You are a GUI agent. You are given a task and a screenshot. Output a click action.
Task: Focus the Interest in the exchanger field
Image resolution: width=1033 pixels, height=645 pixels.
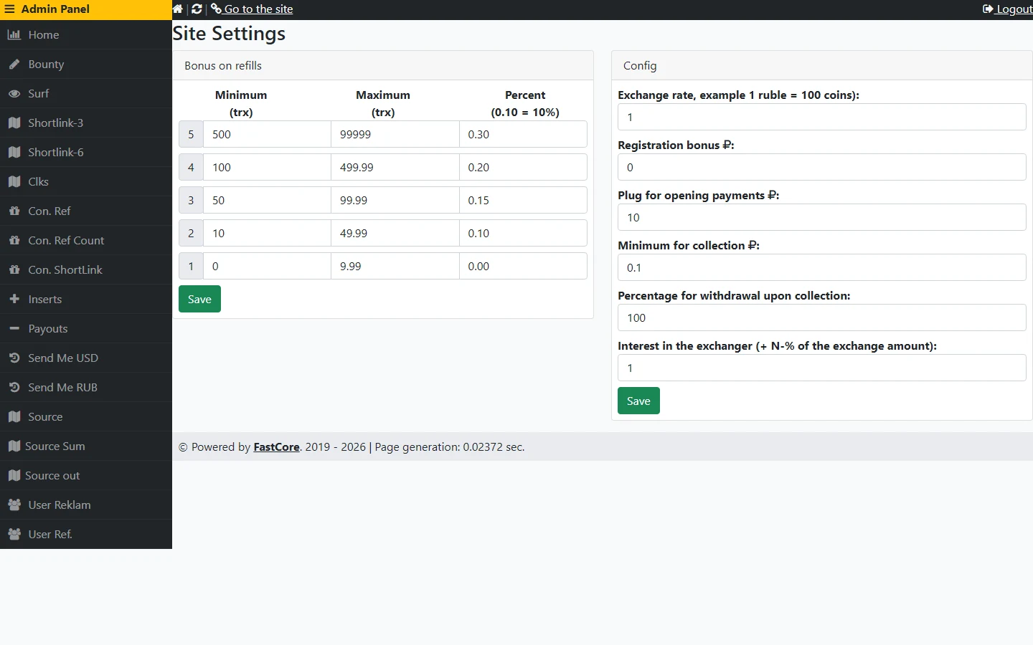coord(822,368)
